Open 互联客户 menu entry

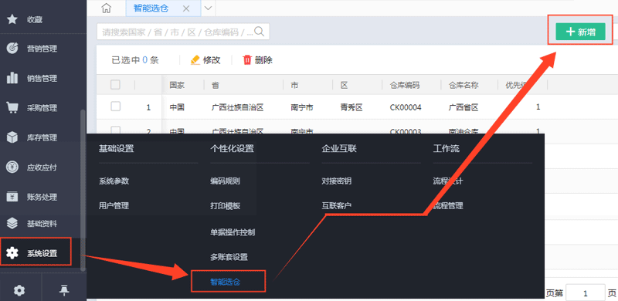point(337,205)
